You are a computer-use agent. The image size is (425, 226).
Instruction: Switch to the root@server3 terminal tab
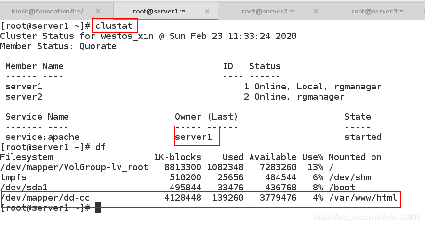377,11
